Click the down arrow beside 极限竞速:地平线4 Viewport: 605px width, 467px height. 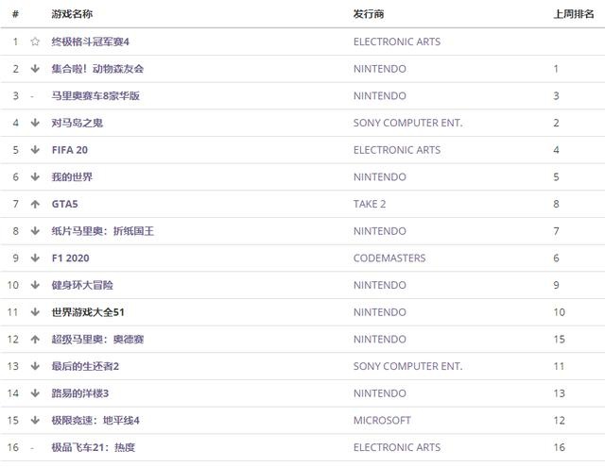[35, 420]
